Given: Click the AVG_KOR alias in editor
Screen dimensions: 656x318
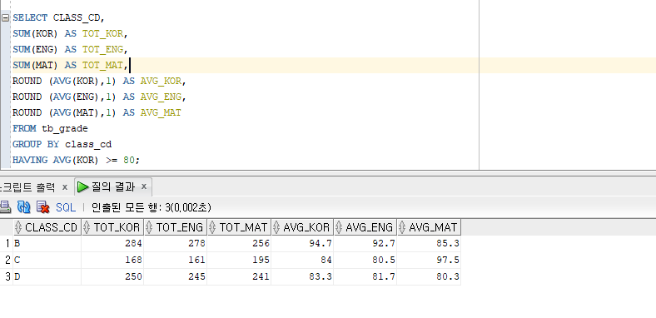Looking at the screenshot, I should pyautogui.click(x=161, y=82).
